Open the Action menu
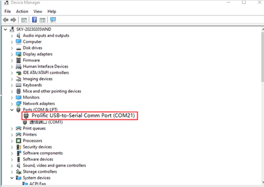Image resolution: width=264 pixels, height=187 pixels. click(x=22, y=11)
